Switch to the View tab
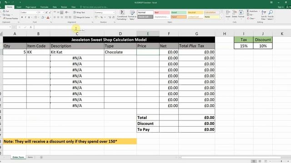 (x=74, y=7)
